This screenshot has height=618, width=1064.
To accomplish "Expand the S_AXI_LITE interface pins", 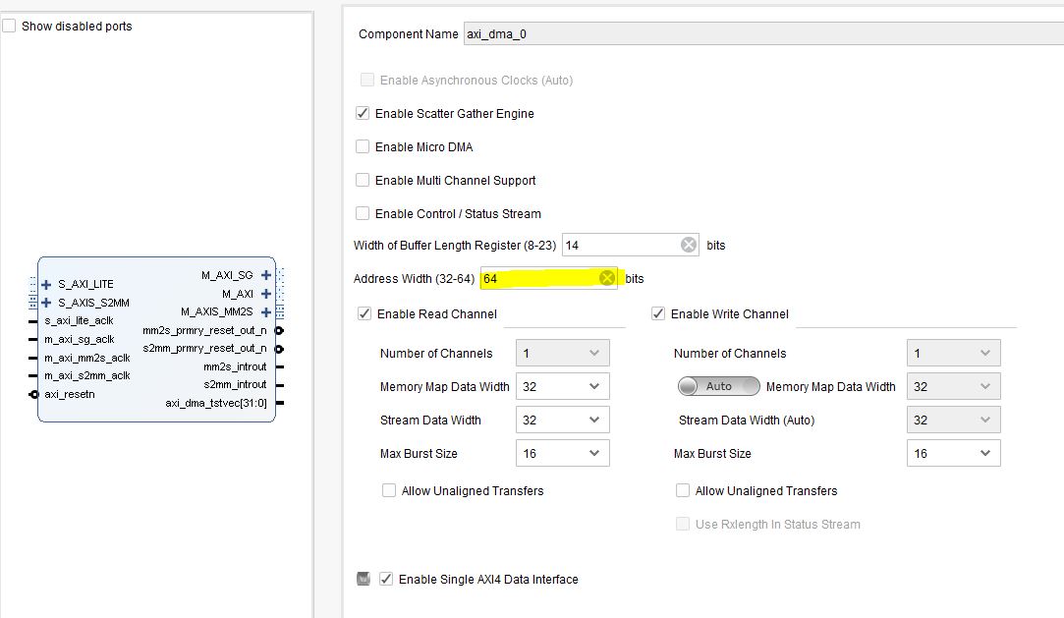I will click(46, 284).
